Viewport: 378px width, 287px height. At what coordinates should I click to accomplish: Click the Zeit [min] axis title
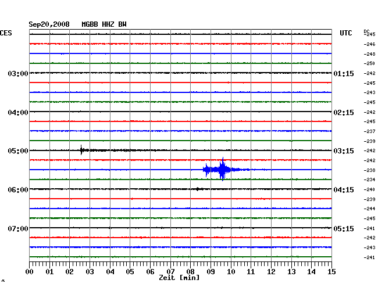[x=179, y=278]
